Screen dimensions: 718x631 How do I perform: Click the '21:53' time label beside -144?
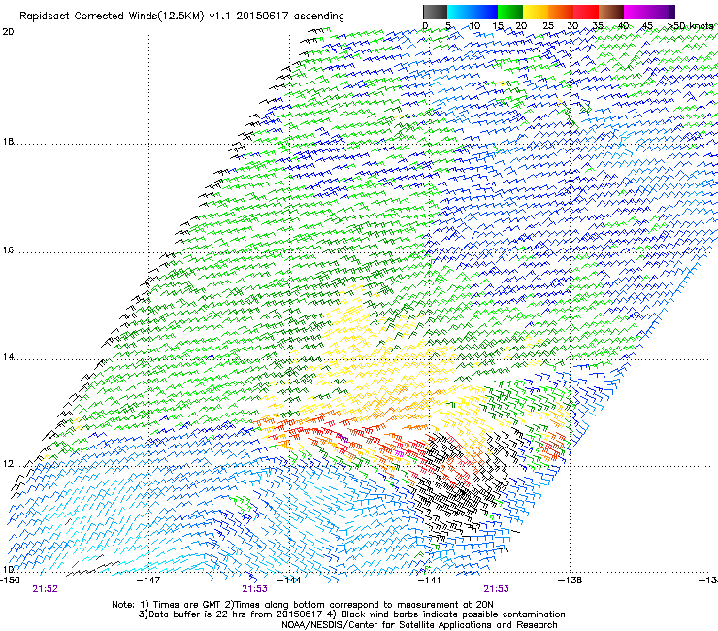pos(254,589)
